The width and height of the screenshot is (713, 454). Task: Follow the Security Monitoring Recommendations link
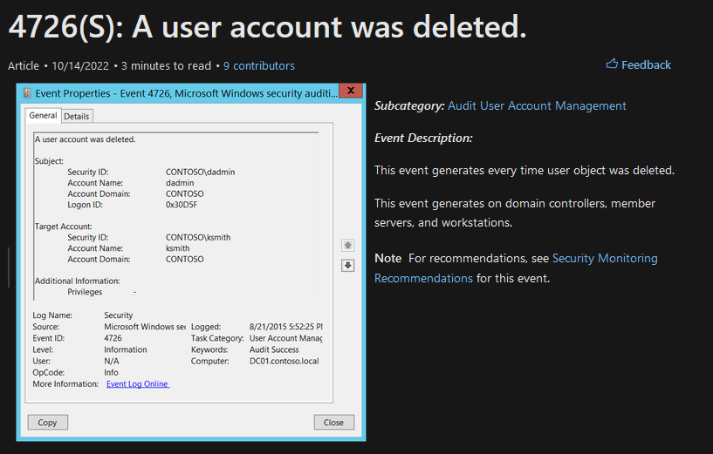tap(516, 268)
